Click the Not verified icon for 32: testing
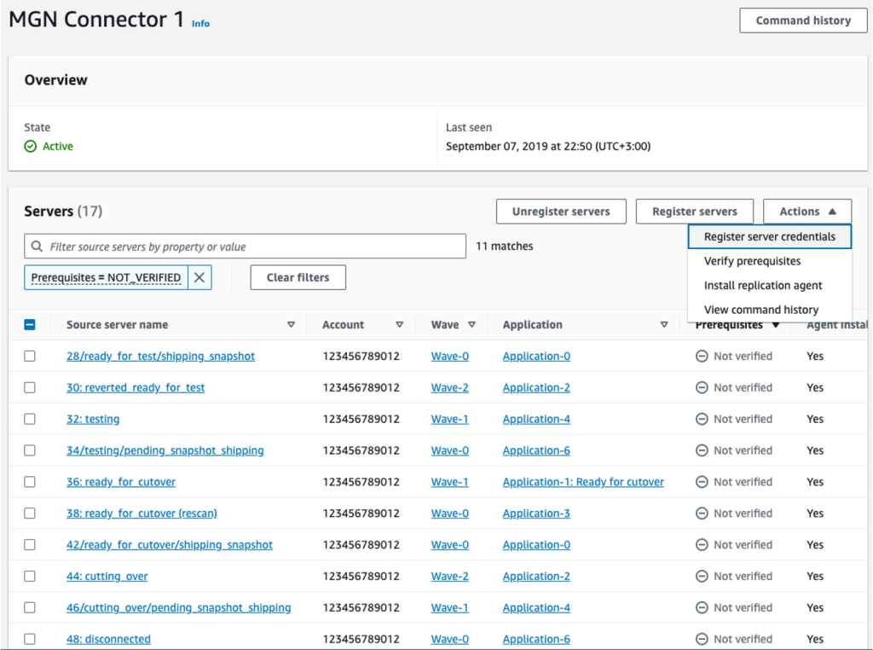The width and height of the screenshot is (873, 650). [702, 419]
